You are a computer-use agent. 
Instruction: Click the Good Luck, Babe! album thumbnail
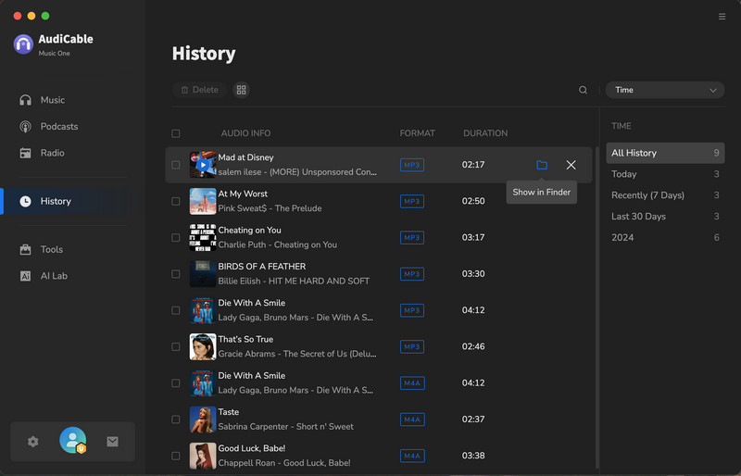click(x=203, y=456)
